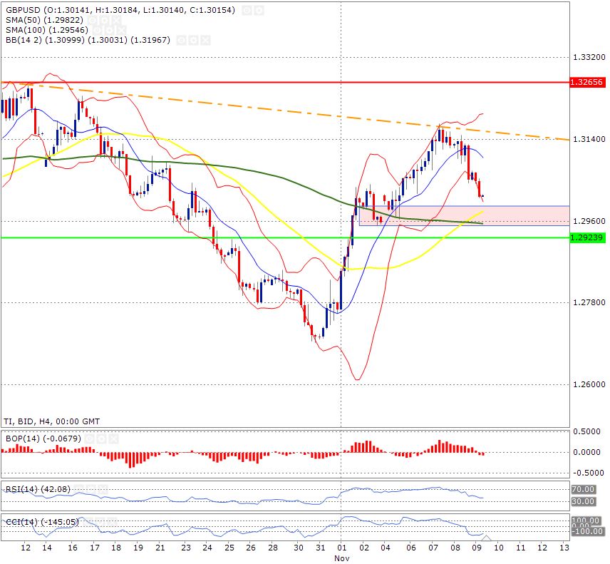The width and height of the screenshot is (610, 564).
Task: Click the 1.31400 price axis label
Action: [x=589, y=139]
